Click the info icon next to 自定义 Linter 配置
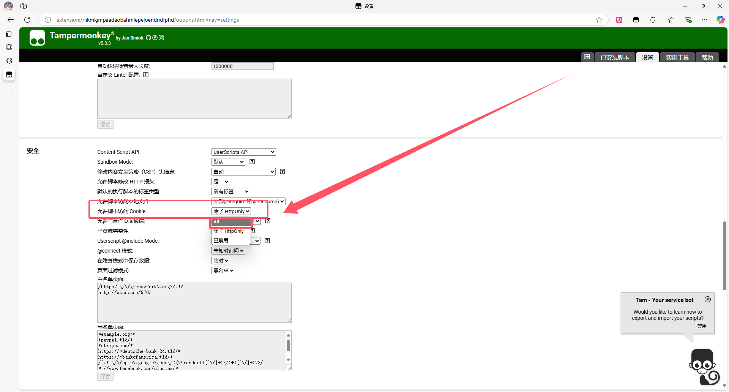The height and width of the screenshot is (392, 729). [146, 75]
